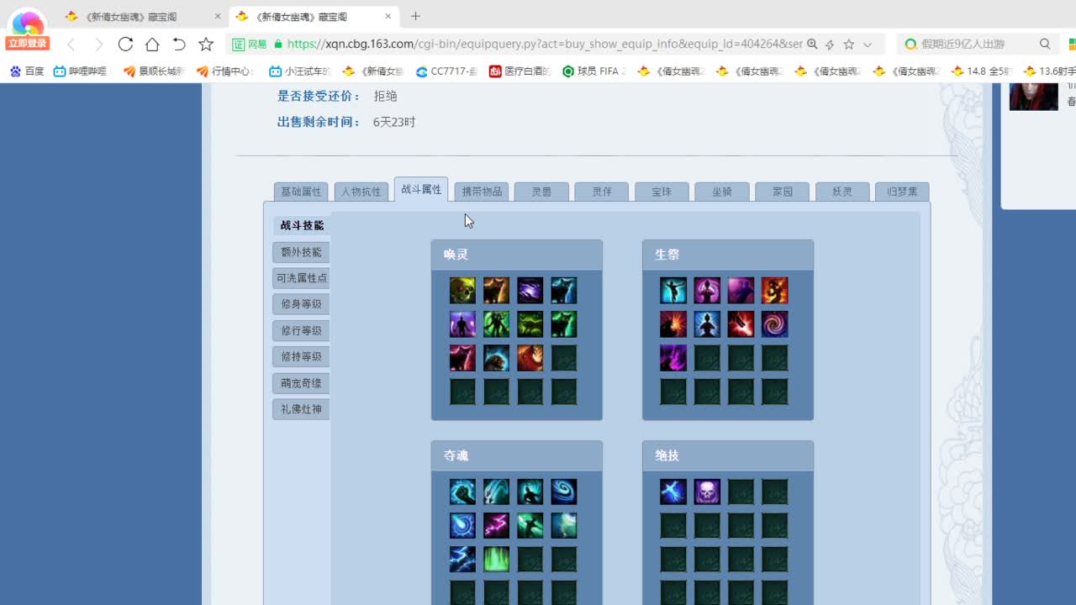Click the search magnifier in the search box
Viewport: 1076px width, 605px height.
tap(1045, 45)
